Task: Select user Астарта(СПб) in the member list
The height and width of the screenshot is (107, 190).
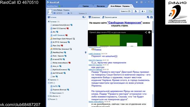Action: [x=57, y=59]
